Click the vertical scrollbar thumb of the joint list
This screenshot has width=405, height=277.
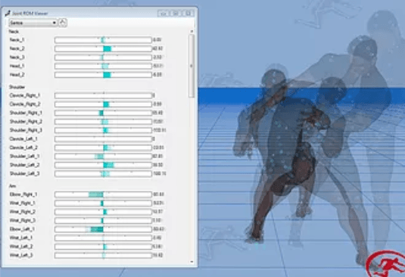pyautogui.click(x=192, y=66)
